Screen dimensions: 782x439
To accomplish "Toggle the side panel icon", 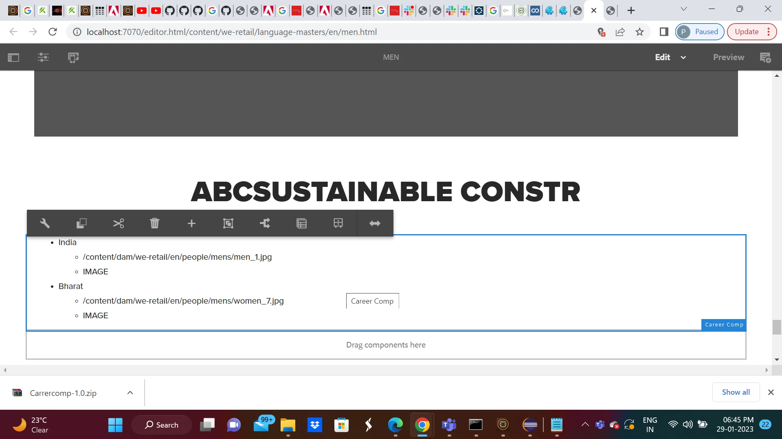I will point(13,57).
